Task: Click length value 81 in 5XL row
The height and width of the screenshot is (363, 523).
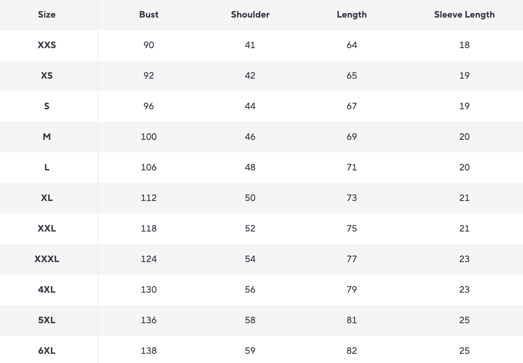Action: pyautogui.click(x=352, y=320)
